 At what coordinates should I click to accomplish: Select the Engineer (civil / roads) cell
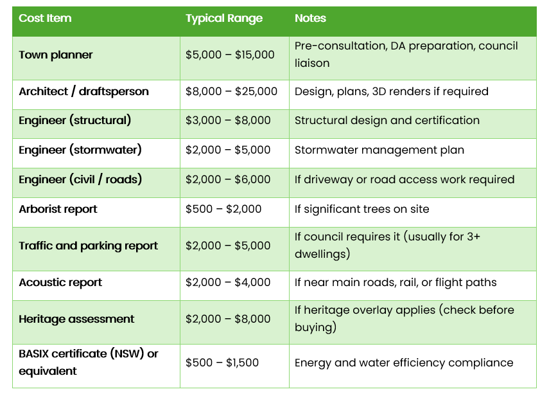[80, 179]
